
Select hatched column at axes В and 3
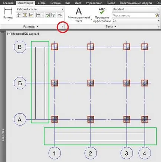pos(127,47)
